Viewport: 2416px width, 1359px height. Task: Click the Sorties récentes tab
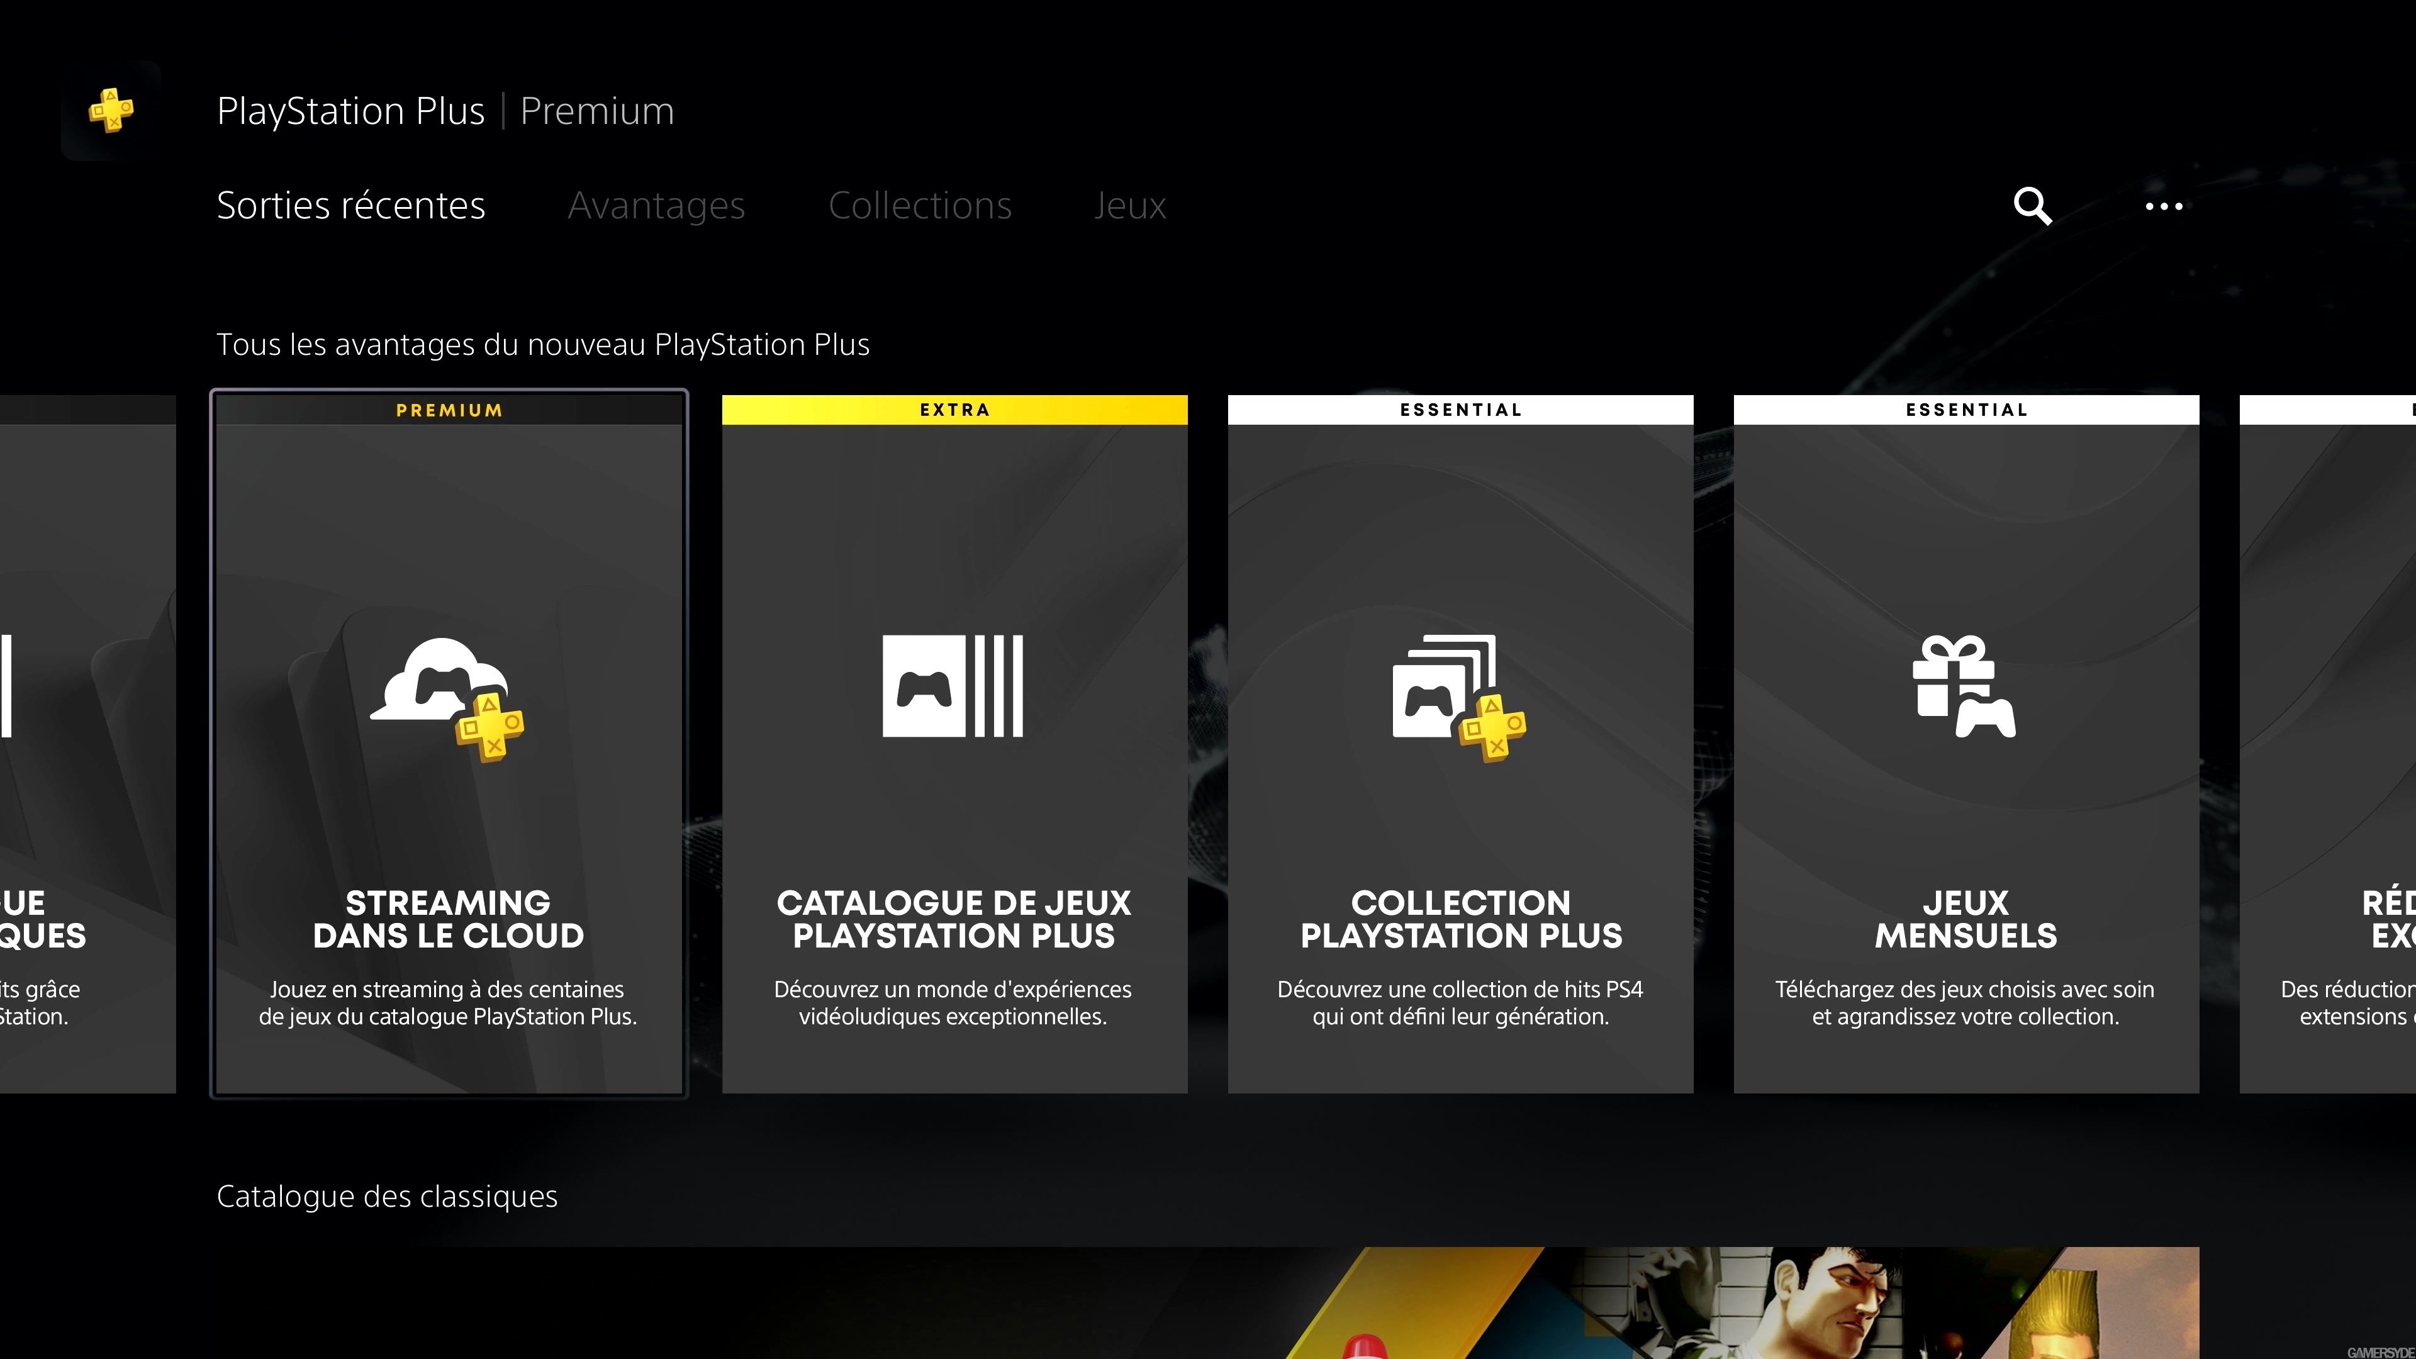[351, 205]
